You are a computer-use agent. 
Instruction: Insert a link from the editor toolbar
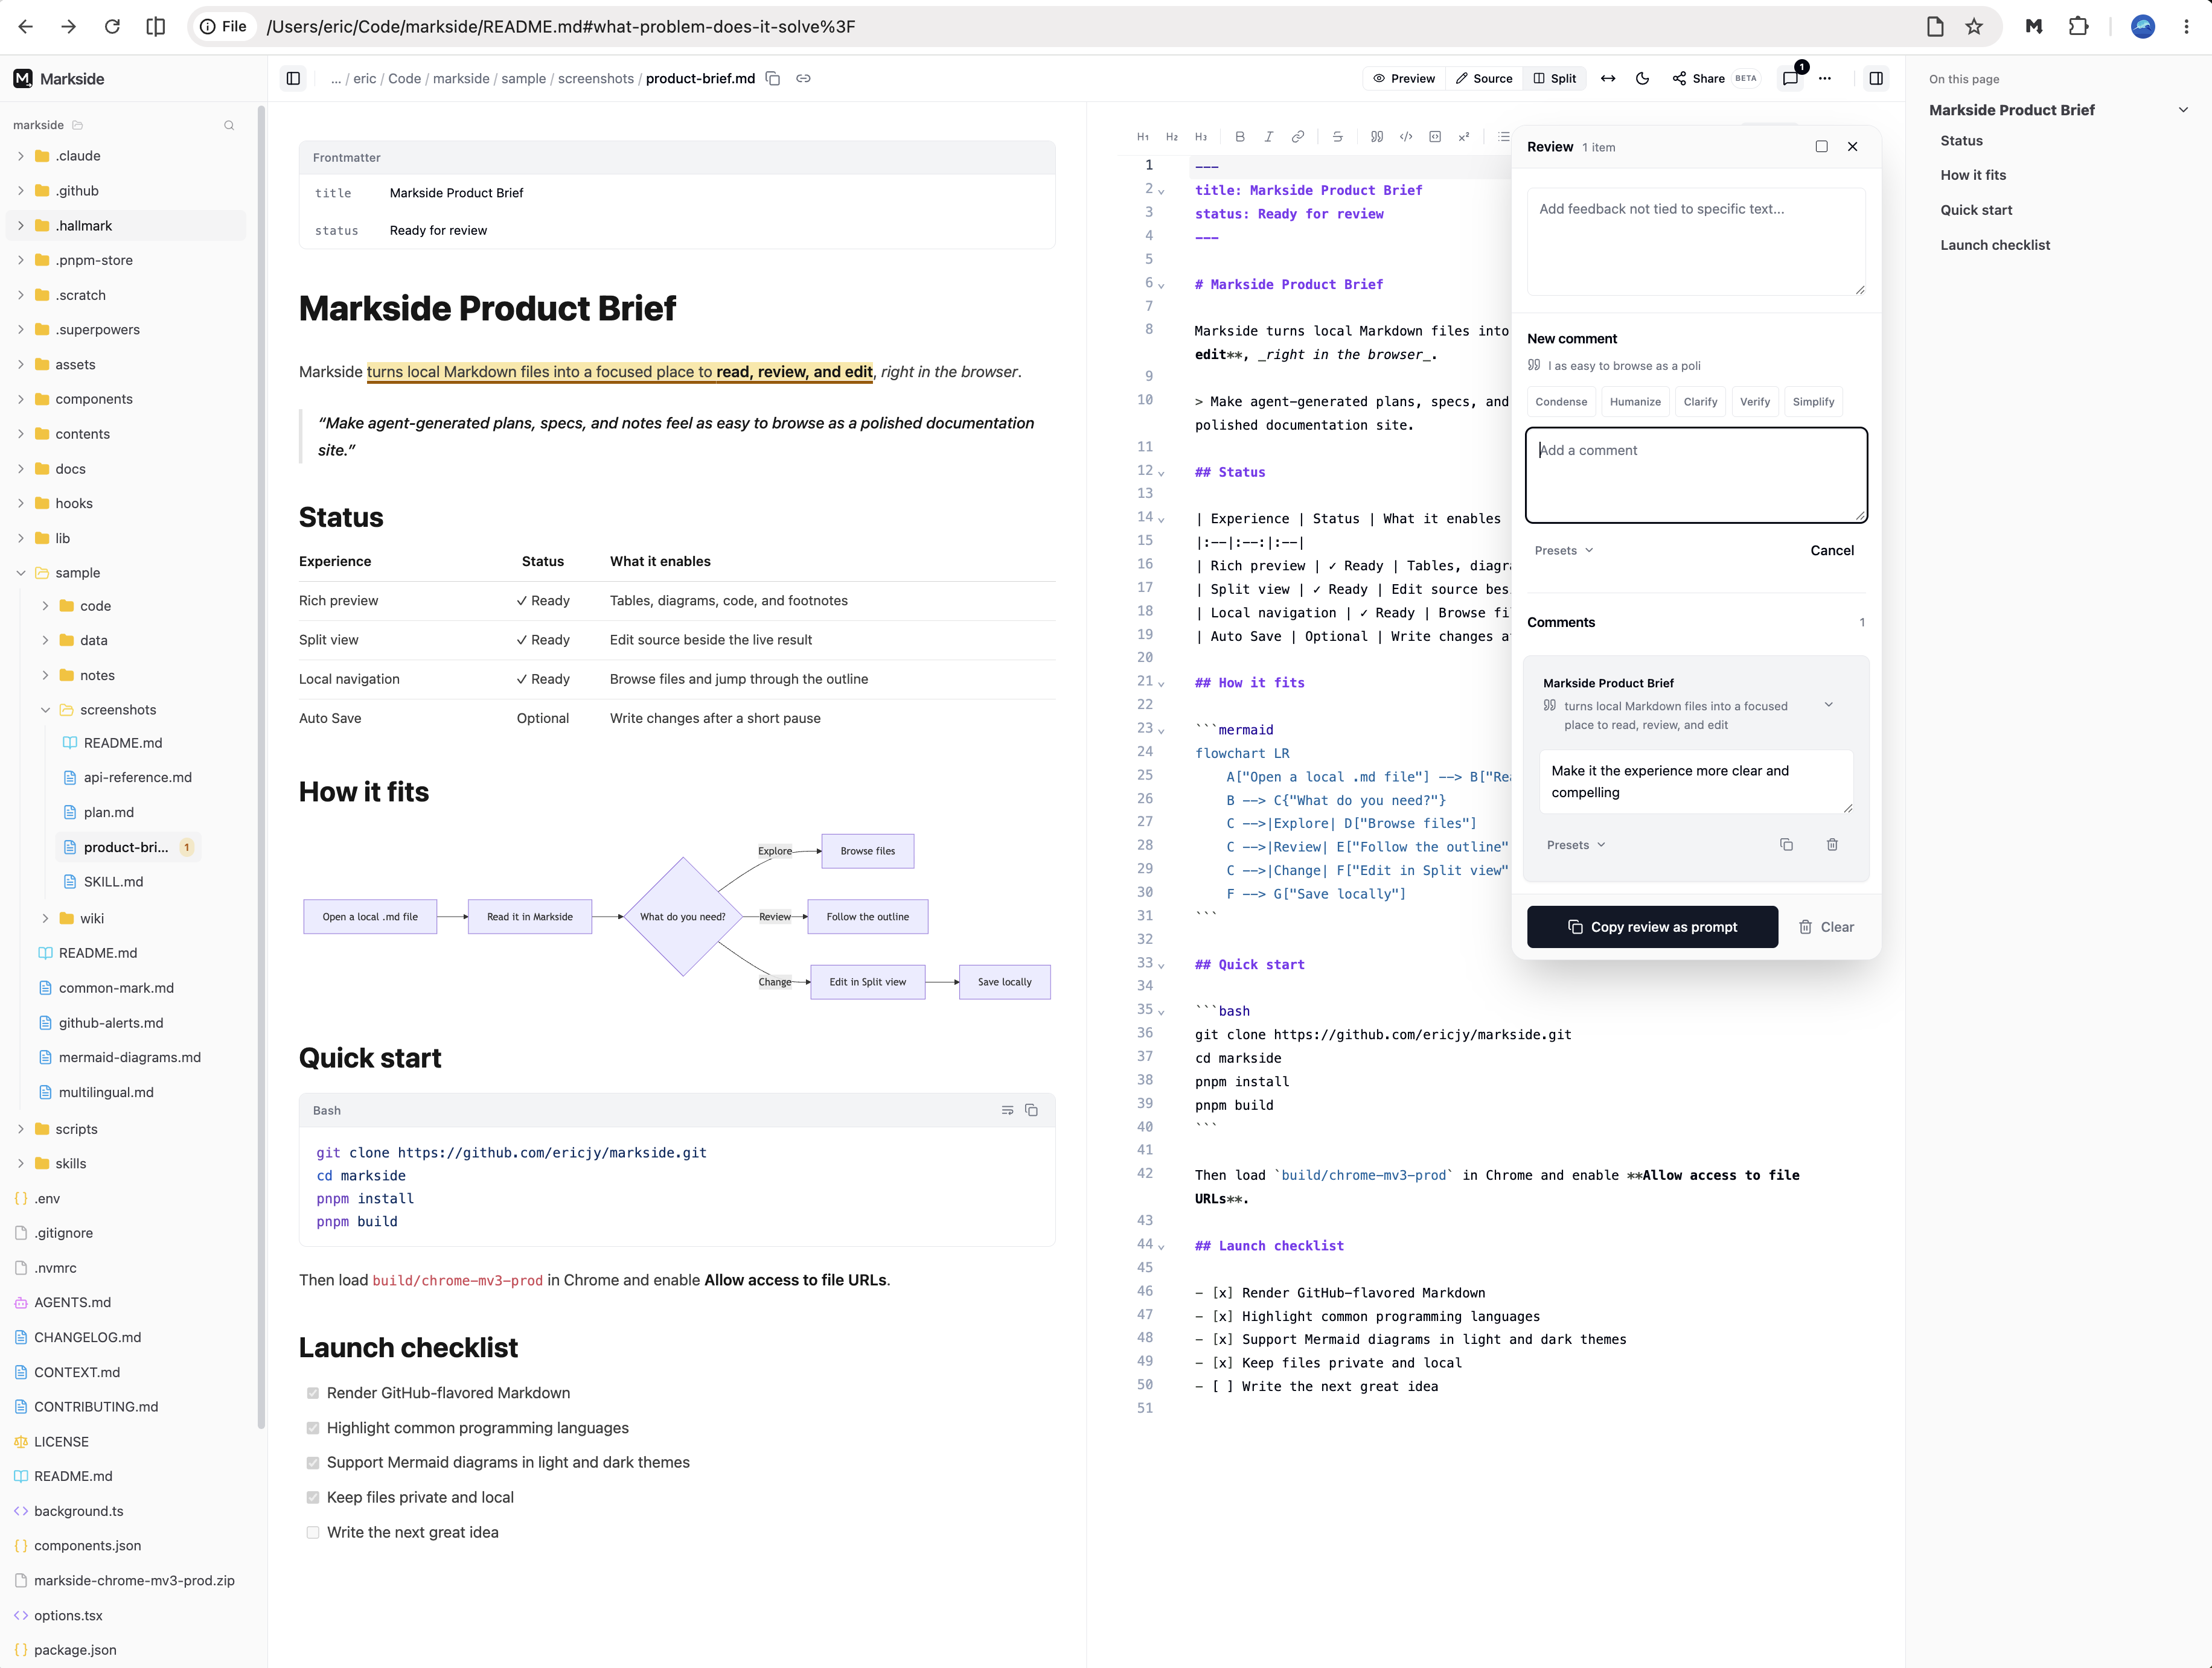pos(1297,137)
